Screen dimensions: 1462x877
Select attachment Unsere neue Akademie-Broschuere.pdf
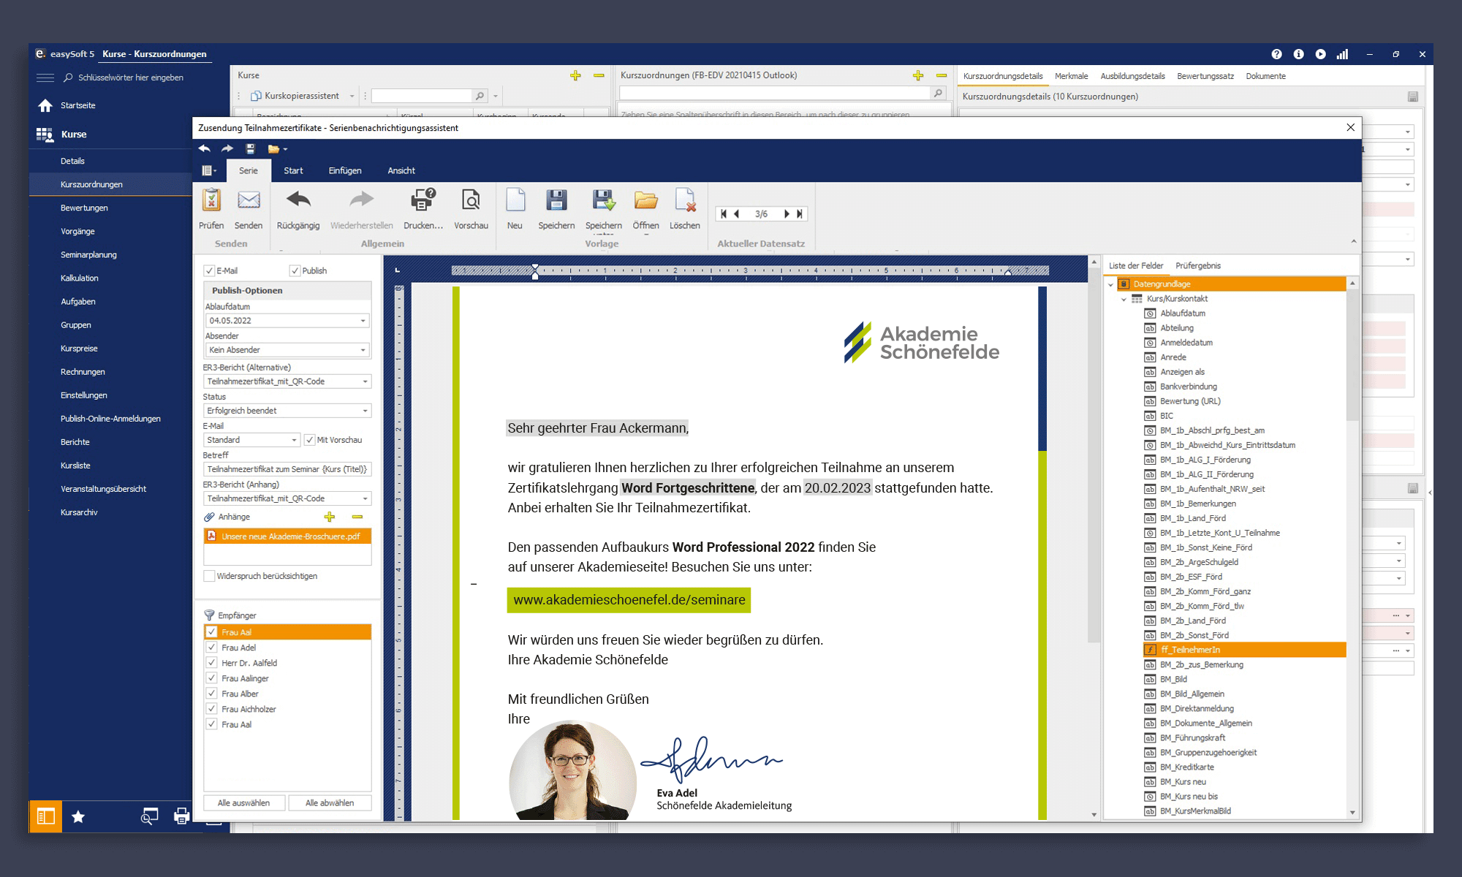(287, 536)
